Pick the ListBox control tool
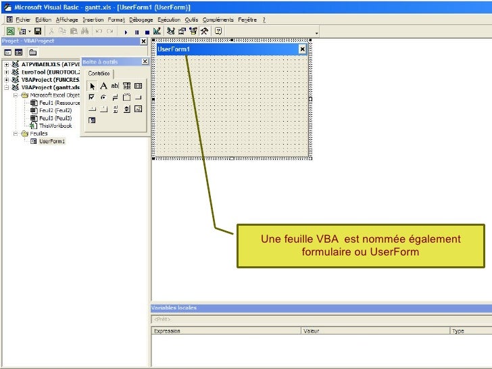 click(x=138, y=86)
